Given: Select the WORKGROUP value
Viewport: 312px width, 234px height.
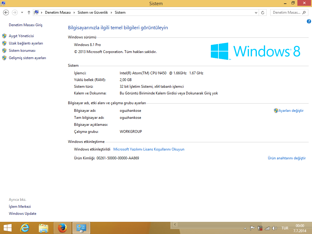Looking at the screenshot, I should [131, 132].
